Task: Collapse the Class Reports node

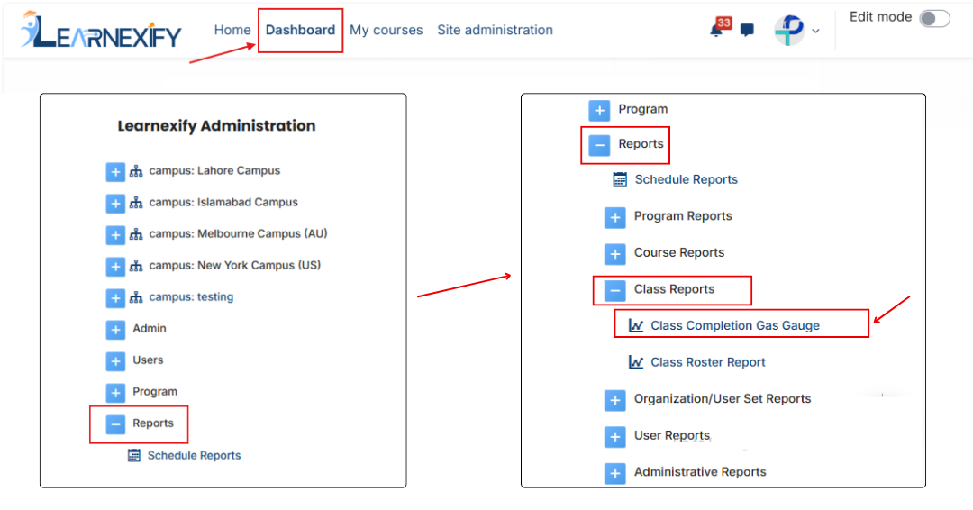Action: (x=615, y=290)
